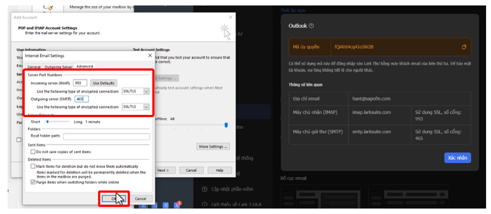The image size is (491, 214).
Task: Click Next in the Add Account wizard
Action: 163,171
